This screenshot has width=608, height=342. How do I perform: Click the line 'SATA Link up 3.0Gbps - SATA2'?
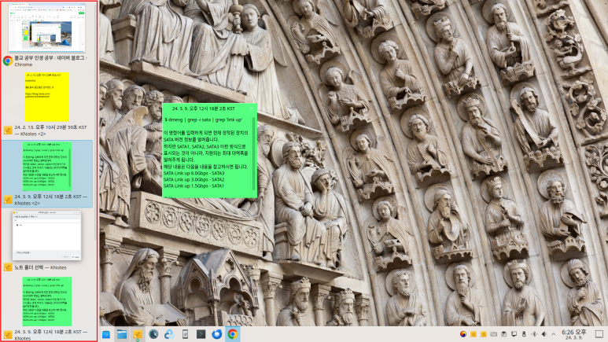click(193, 179)
